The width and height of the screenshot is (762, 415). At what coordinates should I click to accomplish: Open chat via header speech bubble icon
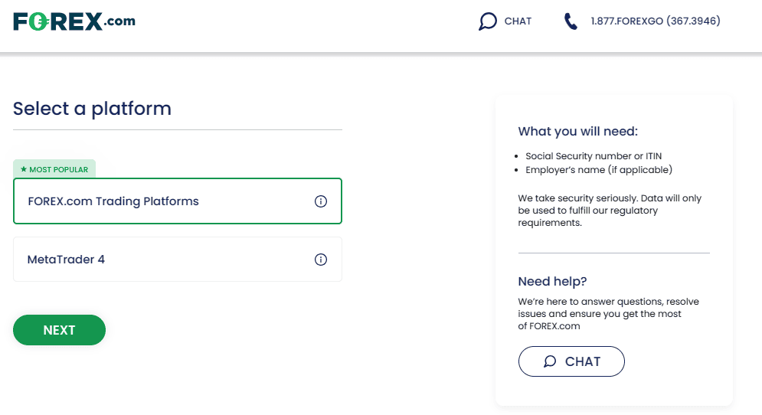click(487, 21)
